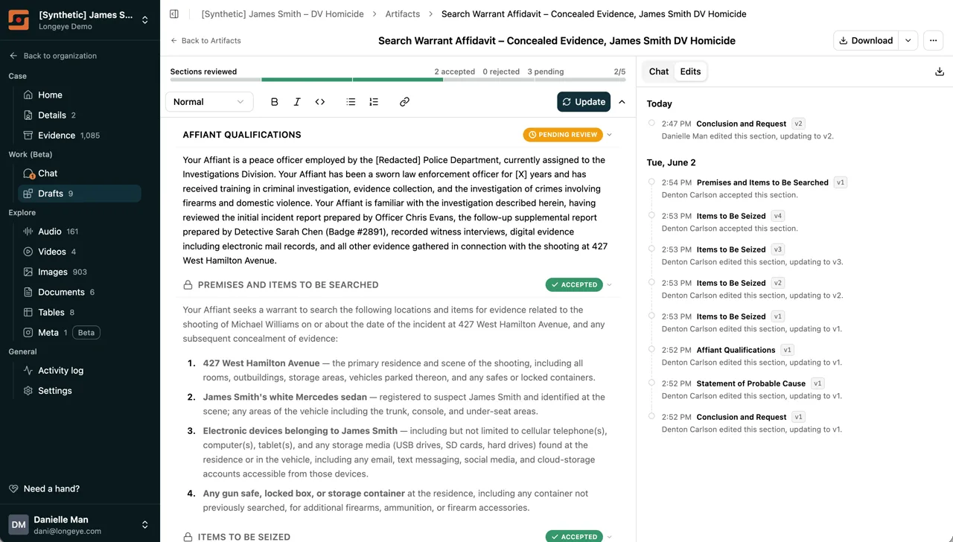The image size is (953, 542).
Task: Click the Affiant Qualifications heading
Action: pos(242,135)
